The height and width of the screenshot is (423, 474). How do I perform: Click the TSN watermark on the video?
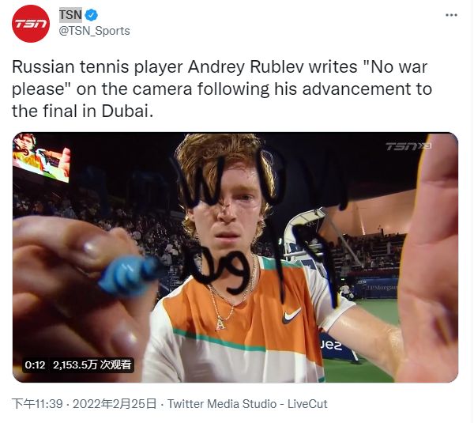[x=408, y=146]
